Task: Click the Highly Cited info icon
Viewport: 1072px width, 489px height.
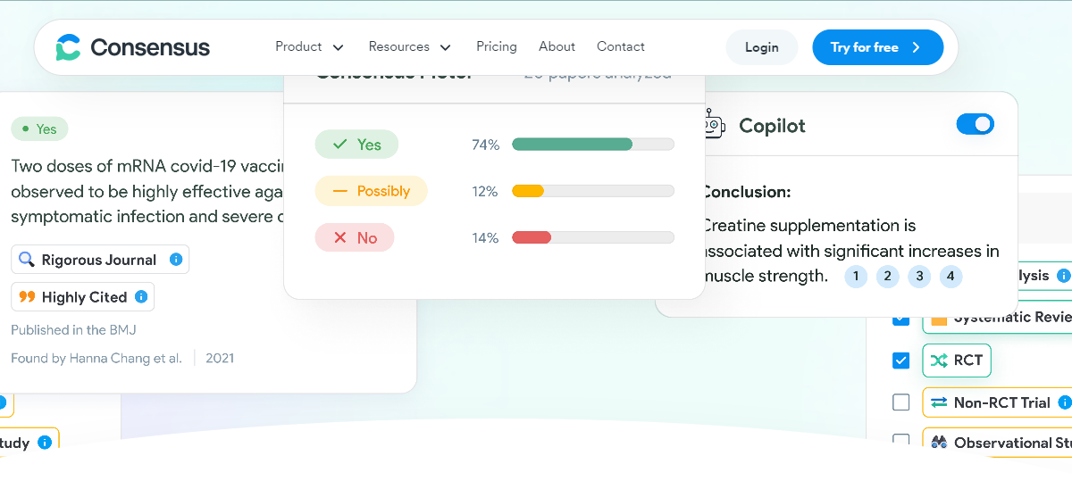Action: pyautogui.click(x=141, y=297)
